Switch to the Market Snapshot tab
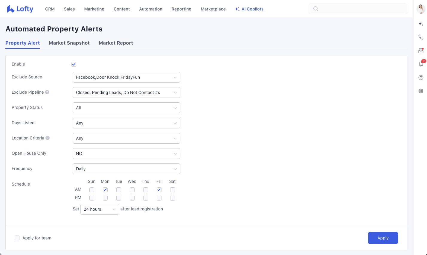This screenshot has width=427, height=255. [x=69, y=43]
